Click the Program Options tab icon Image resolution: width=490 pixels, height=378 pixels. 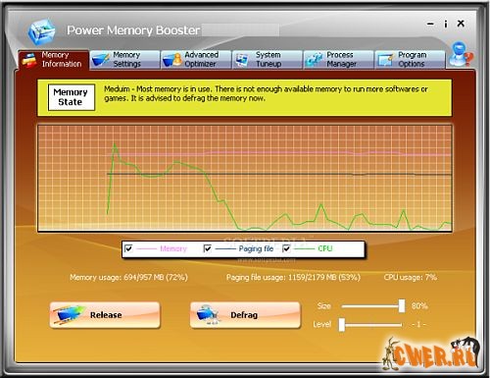[x=385, y=60]
